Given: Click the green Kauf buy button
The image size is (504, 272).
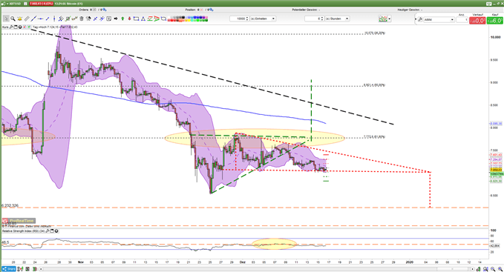Looking at the screenshot, I should tap(494, 20).
